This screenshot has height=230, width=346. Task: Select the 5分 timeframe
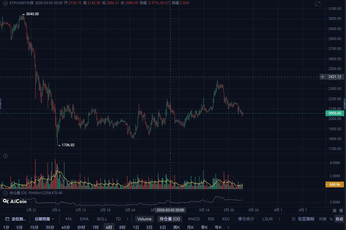19,227
